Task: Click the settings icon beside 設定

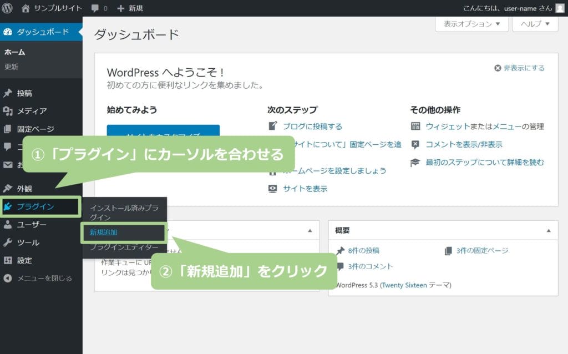Action: pos(8,260)
